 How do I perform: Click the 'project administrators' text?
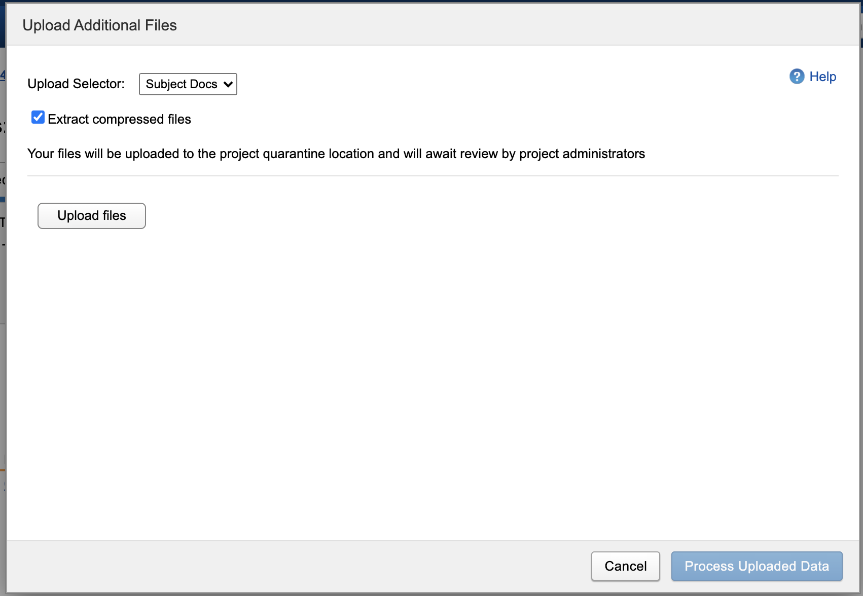[x=582, y=154]
